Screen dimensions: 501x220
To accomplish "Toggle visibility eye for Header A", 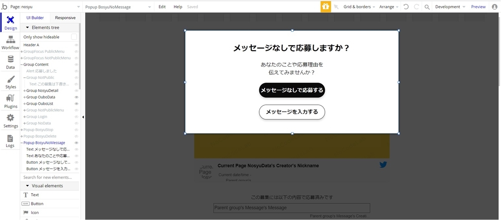I will (x=76, y=45).
